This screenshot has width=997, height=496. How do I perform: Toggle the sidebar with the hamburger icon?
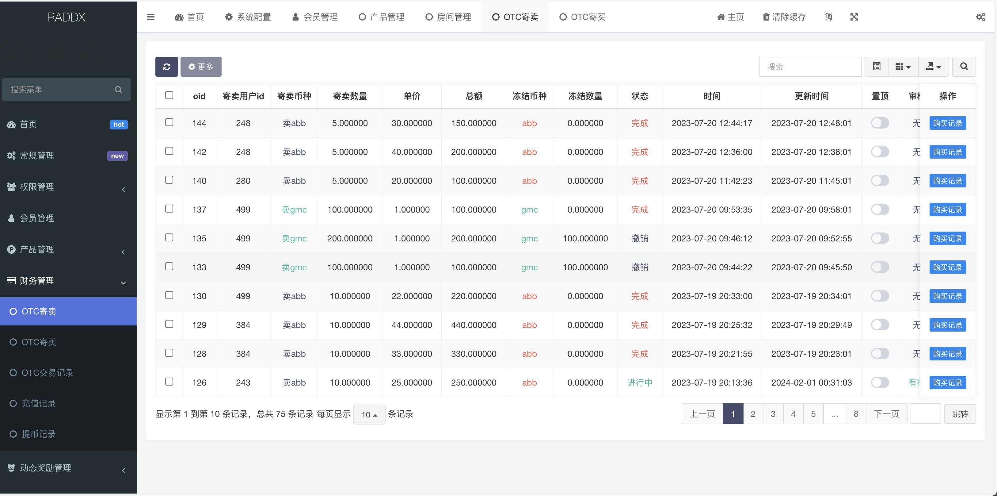150,17
